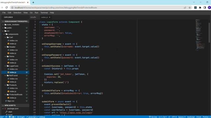Change the UTF-8 encoding

click(174, 117)
